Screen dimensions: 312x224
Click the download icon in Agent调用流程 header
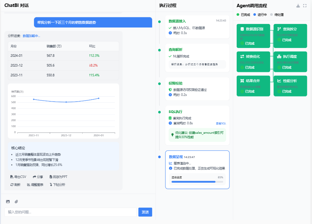pyautogui.click(x=298, y=6)
